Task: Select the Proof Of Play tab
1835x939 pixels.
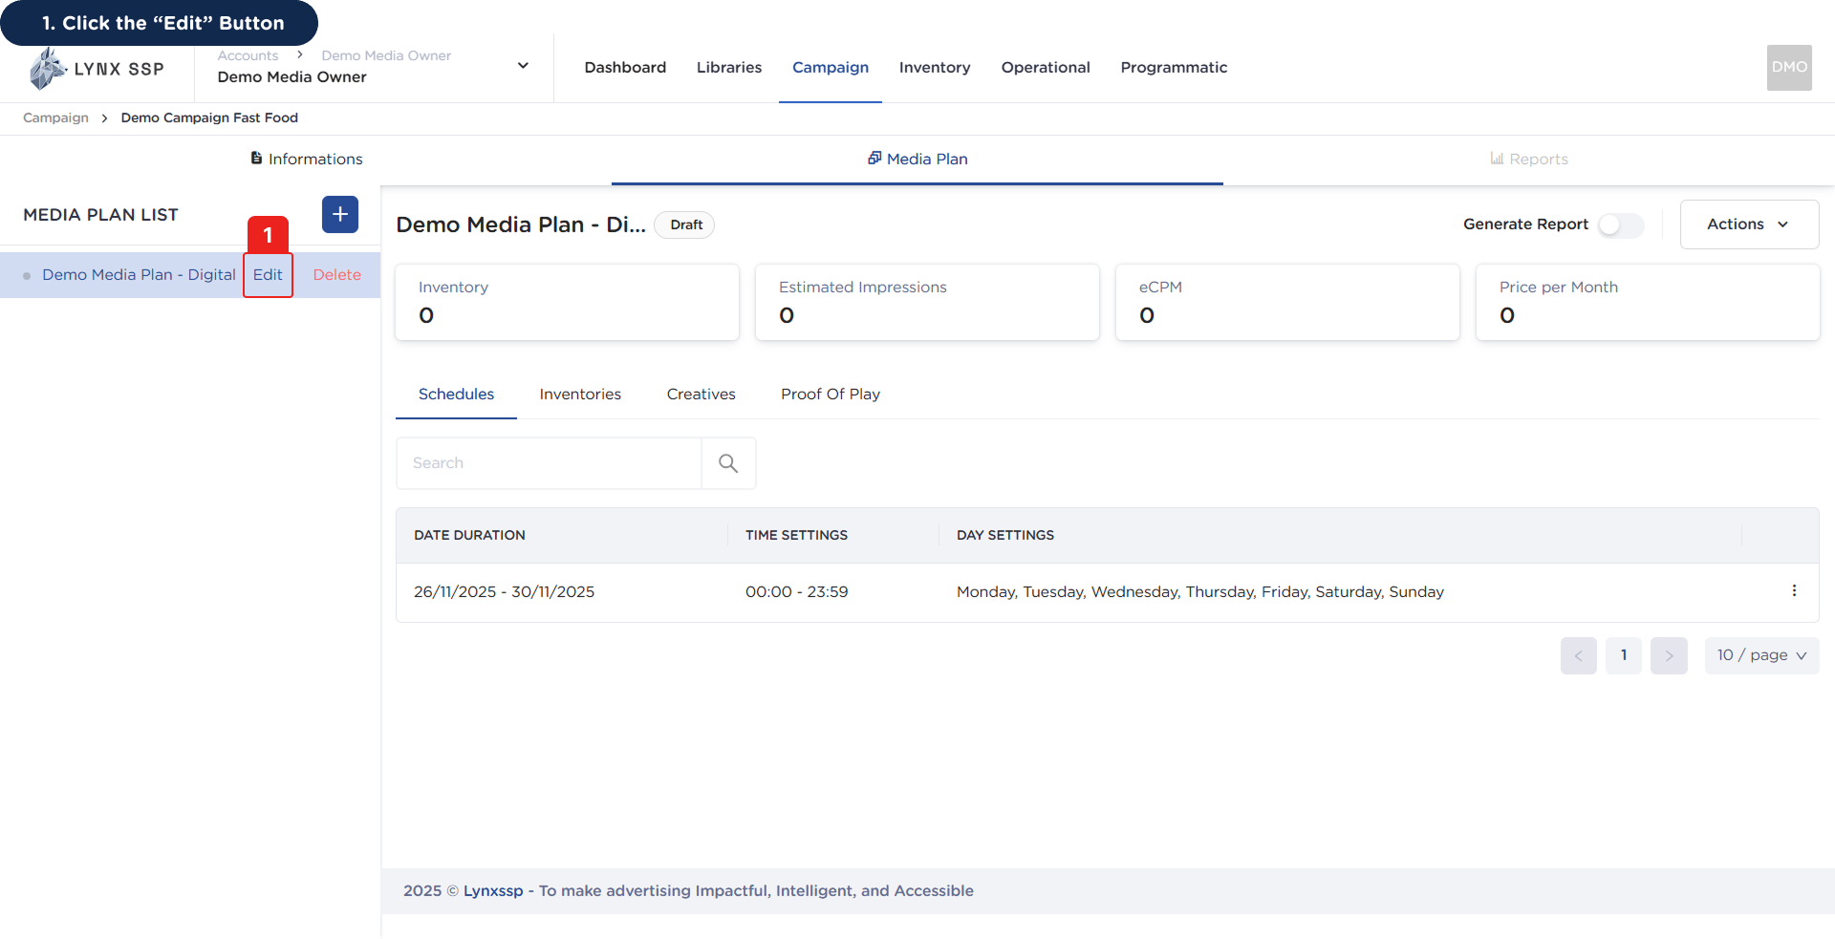Action: point(831,395)
